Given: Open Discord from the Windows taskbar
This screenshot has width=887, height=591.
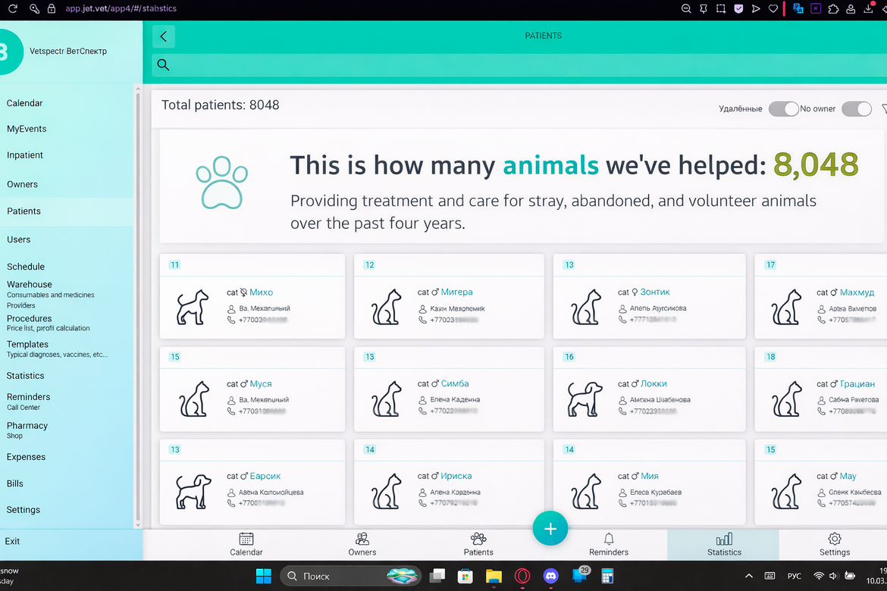Looking at the screenshot, I should tap(550, 577).
